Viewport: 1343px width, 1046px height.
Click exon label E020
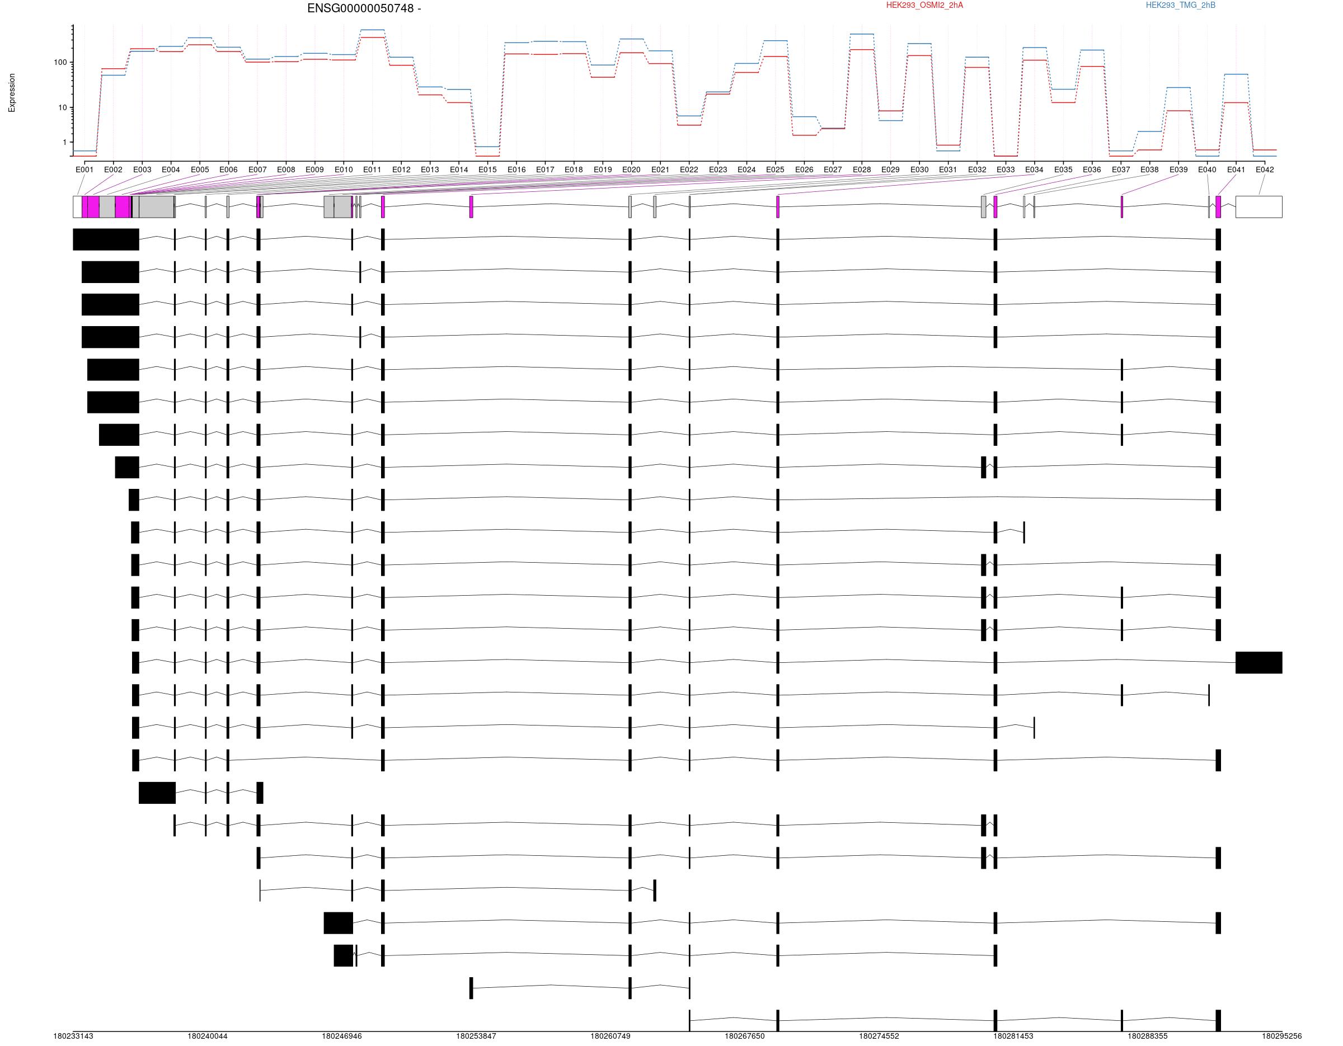pyautogui.click(x=632, y=169)
